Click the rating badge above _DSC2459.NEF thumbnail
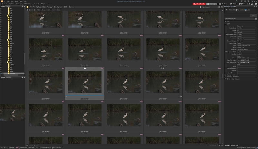This screenshot has height=149, width=258. click(85, 68)
